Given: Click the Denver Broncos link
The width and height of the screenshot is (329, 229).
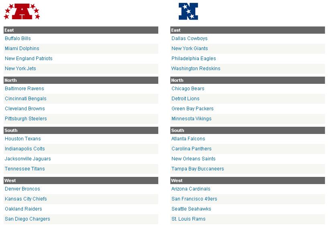Looking at the screenshot, I should coord(22,189).
